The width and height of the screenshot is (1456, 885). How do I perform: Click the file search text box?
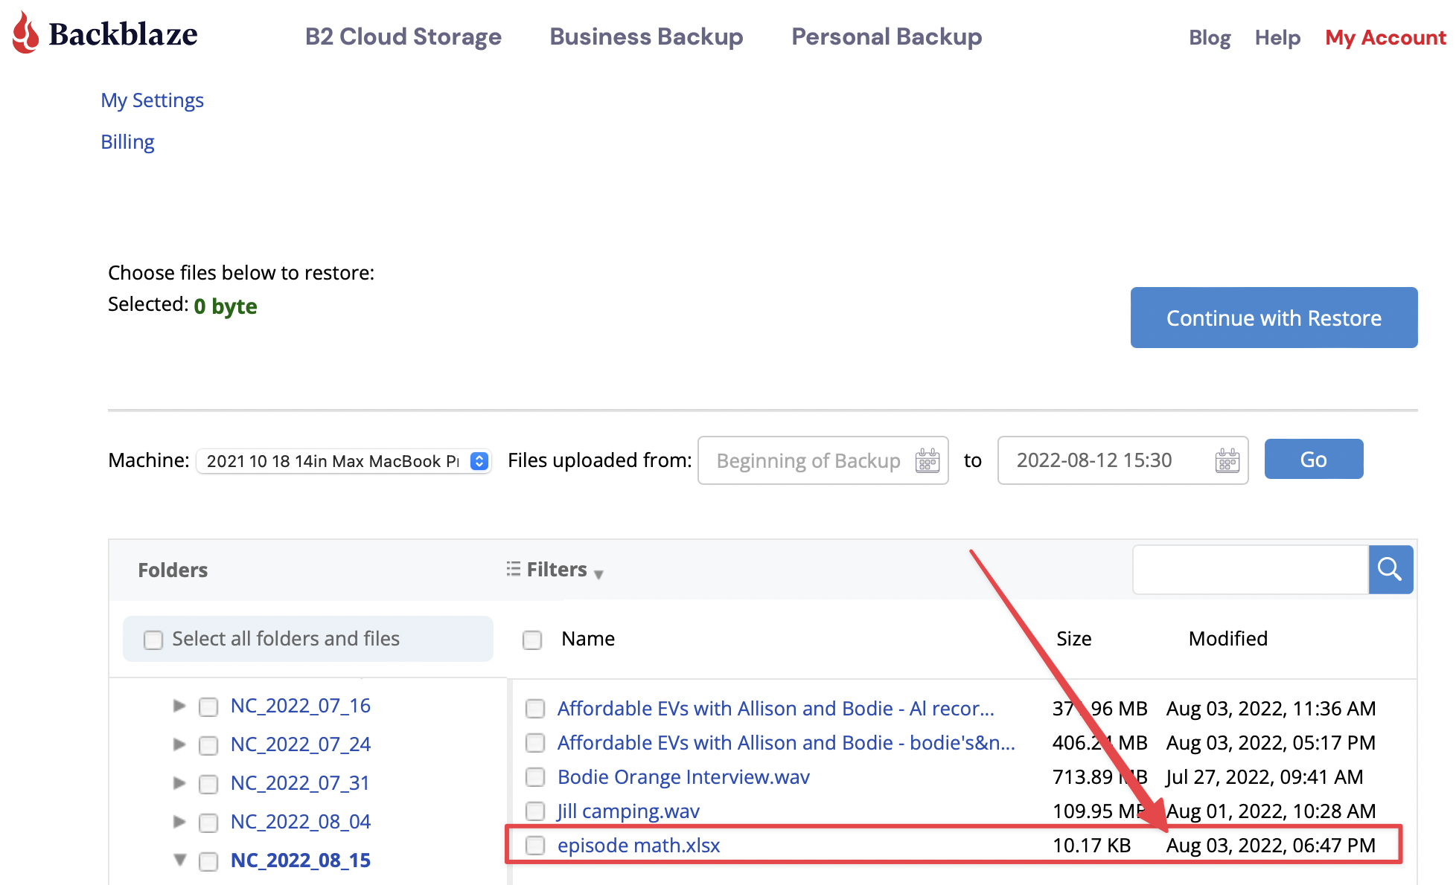1251,570
